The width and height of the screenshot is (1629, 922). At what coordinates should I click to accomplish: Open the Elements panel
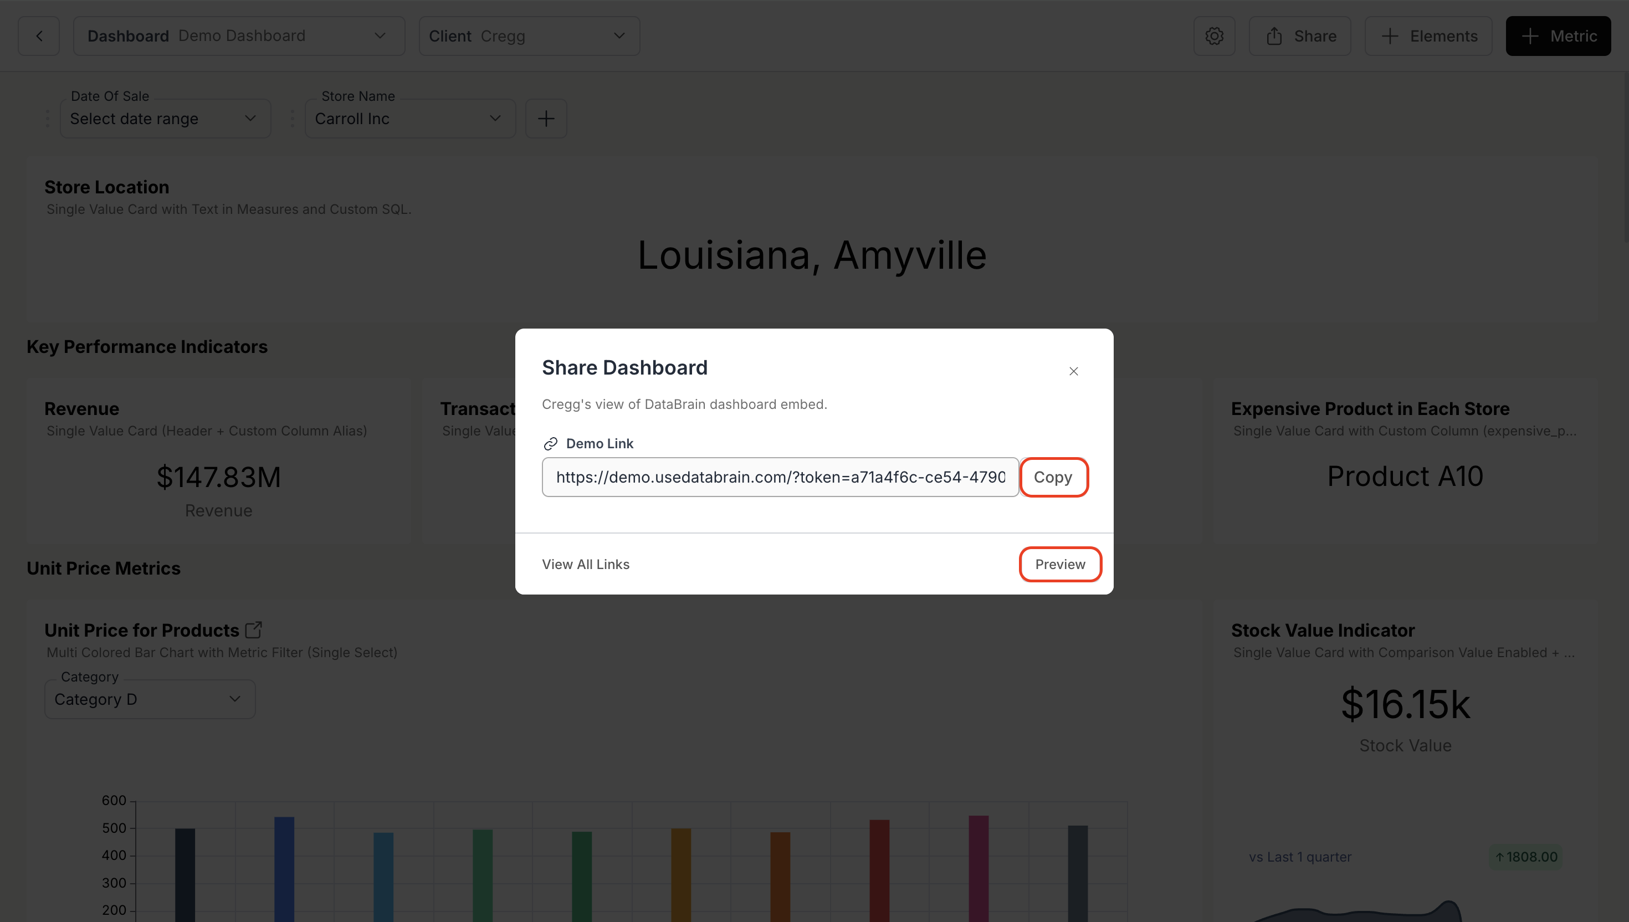1428,35
